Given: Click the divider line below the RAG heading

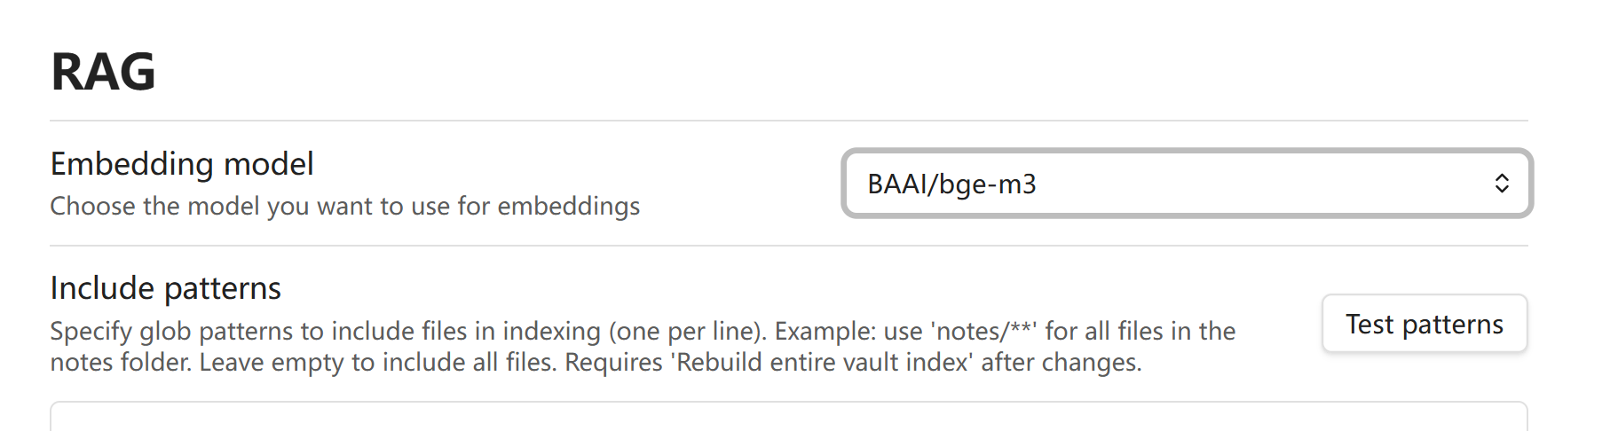Looking at the screenshot, I should click(788, 121).
